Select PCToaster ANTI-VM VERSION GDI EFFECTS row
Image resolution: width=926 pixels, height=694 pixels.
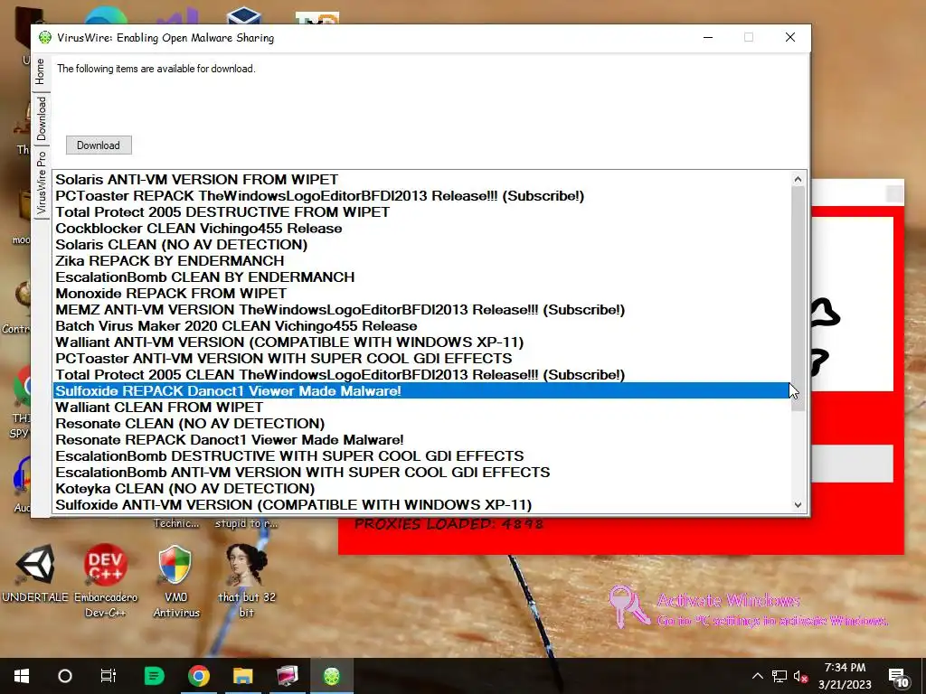coord(421,358)
